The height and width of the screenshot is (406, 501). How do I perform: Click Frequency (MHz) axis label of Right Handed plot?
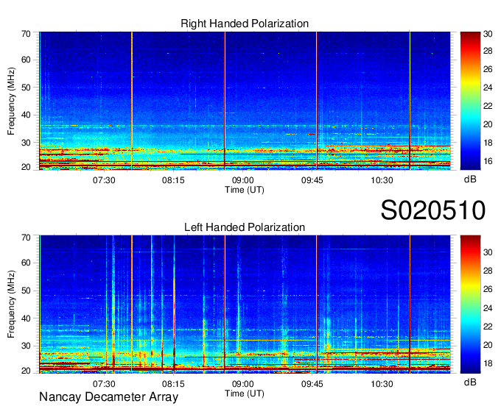[11, 101]
